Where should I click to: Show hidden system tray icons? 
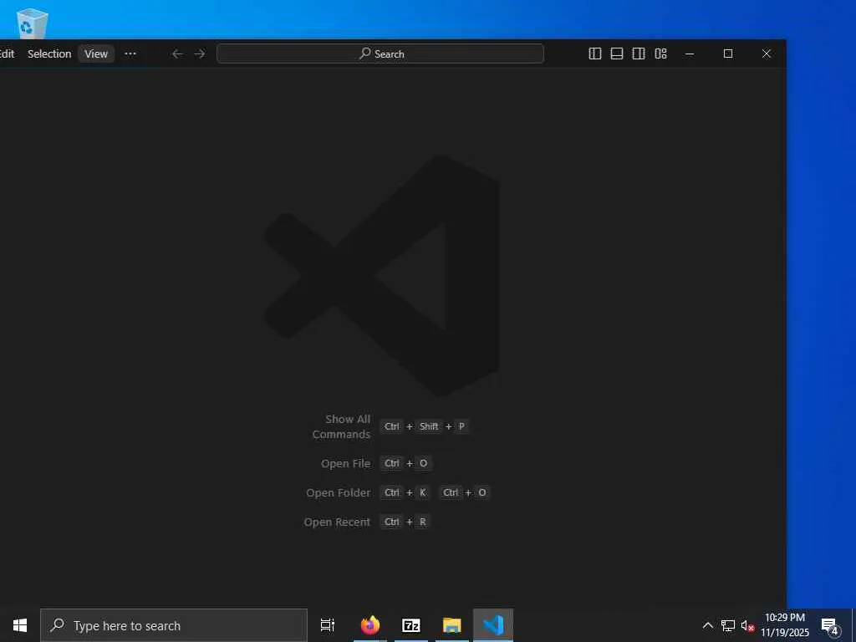click(707, 625)
